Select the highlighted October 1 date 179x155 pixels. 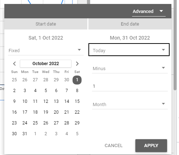77,80
